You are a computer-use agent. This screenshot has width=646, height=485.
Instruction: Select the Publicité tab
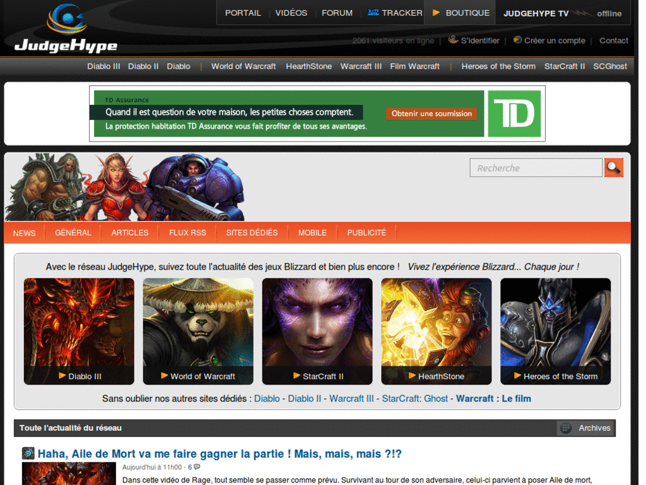[367, 232]
